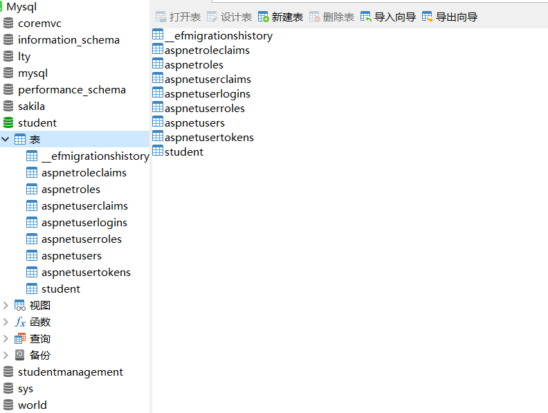Select aspnetuserclaims in the right object list
This screenshot has height=413, width=548.
(x=208, y=80)
